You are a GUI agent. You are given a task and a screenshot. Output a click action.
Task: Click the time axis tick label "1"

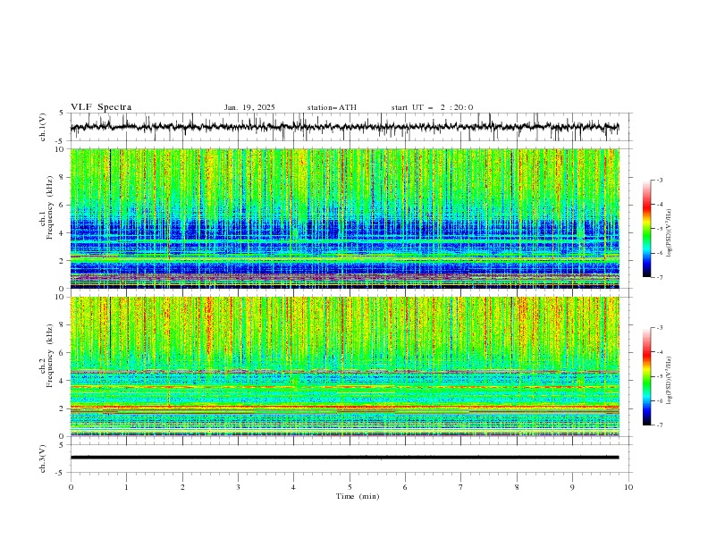[x=126, y=487]
